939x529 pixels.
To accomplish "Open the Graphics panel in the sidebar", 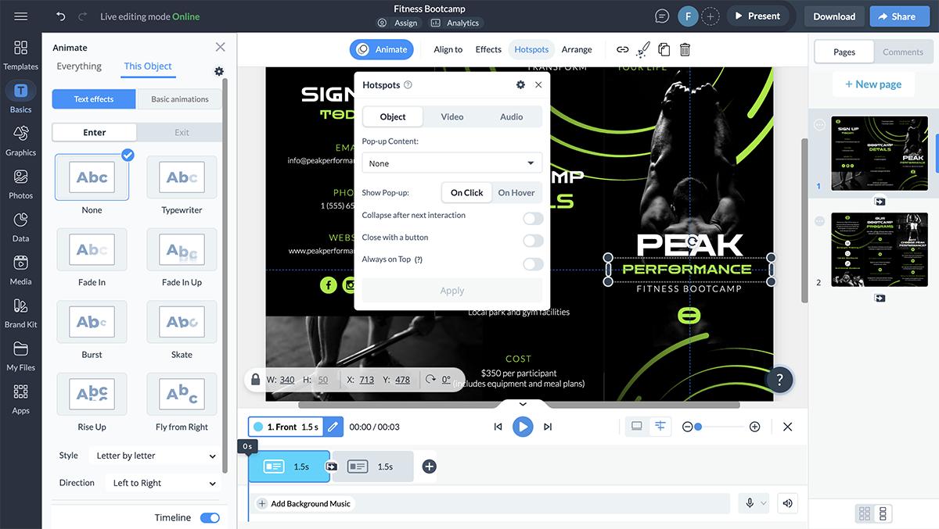I will point(20,141).
